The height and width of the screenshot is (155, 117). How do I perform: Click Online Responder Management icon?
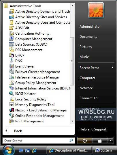[x=12, y=116]
